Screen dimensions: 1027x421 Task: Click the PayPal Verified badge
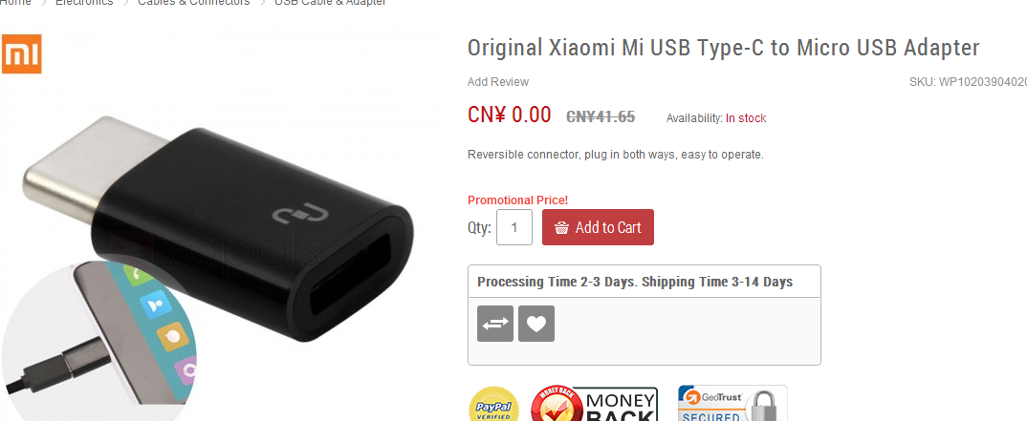click(494, 406)
